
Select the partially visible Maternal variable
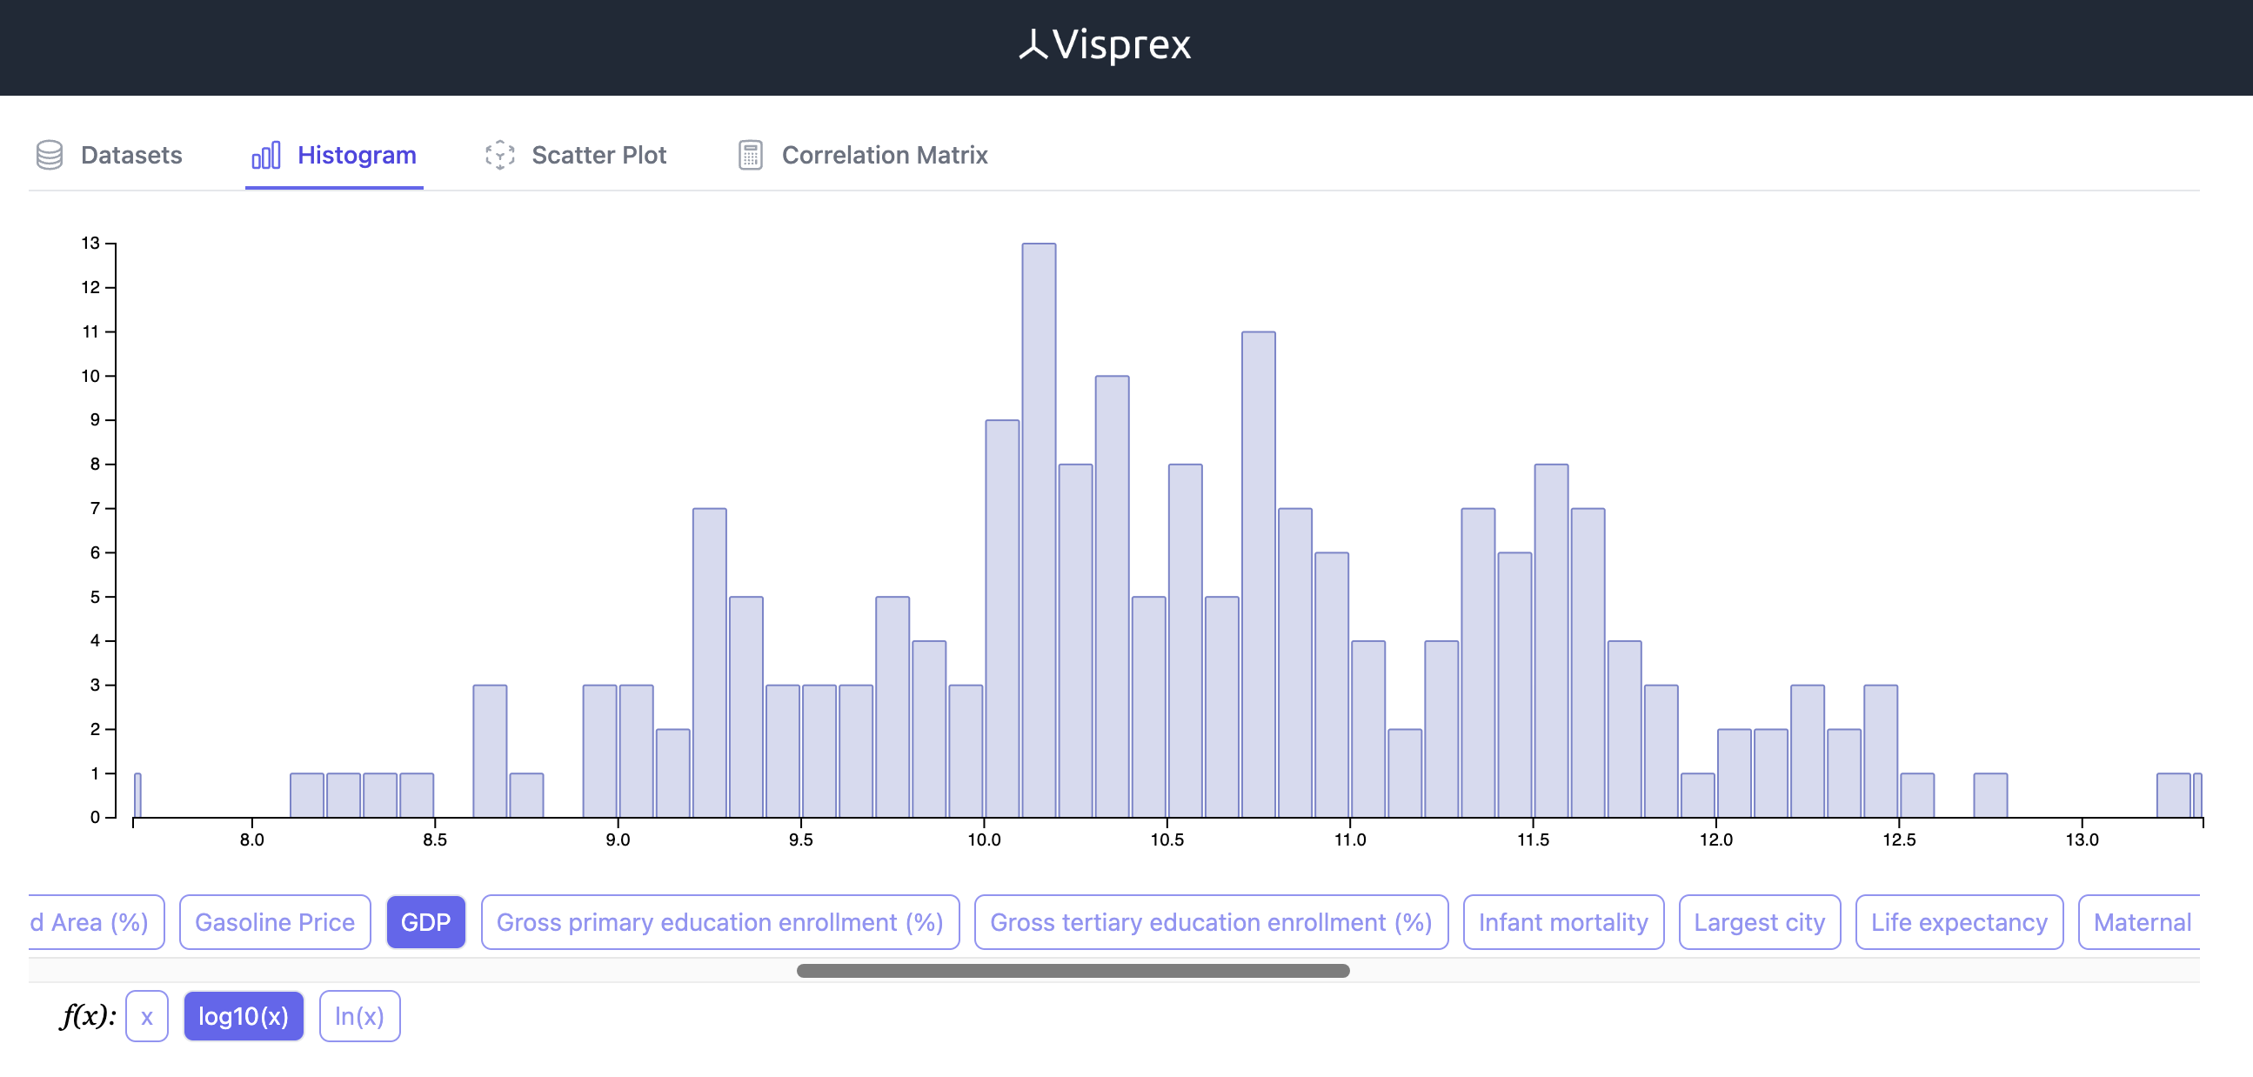pos(2139,922)
